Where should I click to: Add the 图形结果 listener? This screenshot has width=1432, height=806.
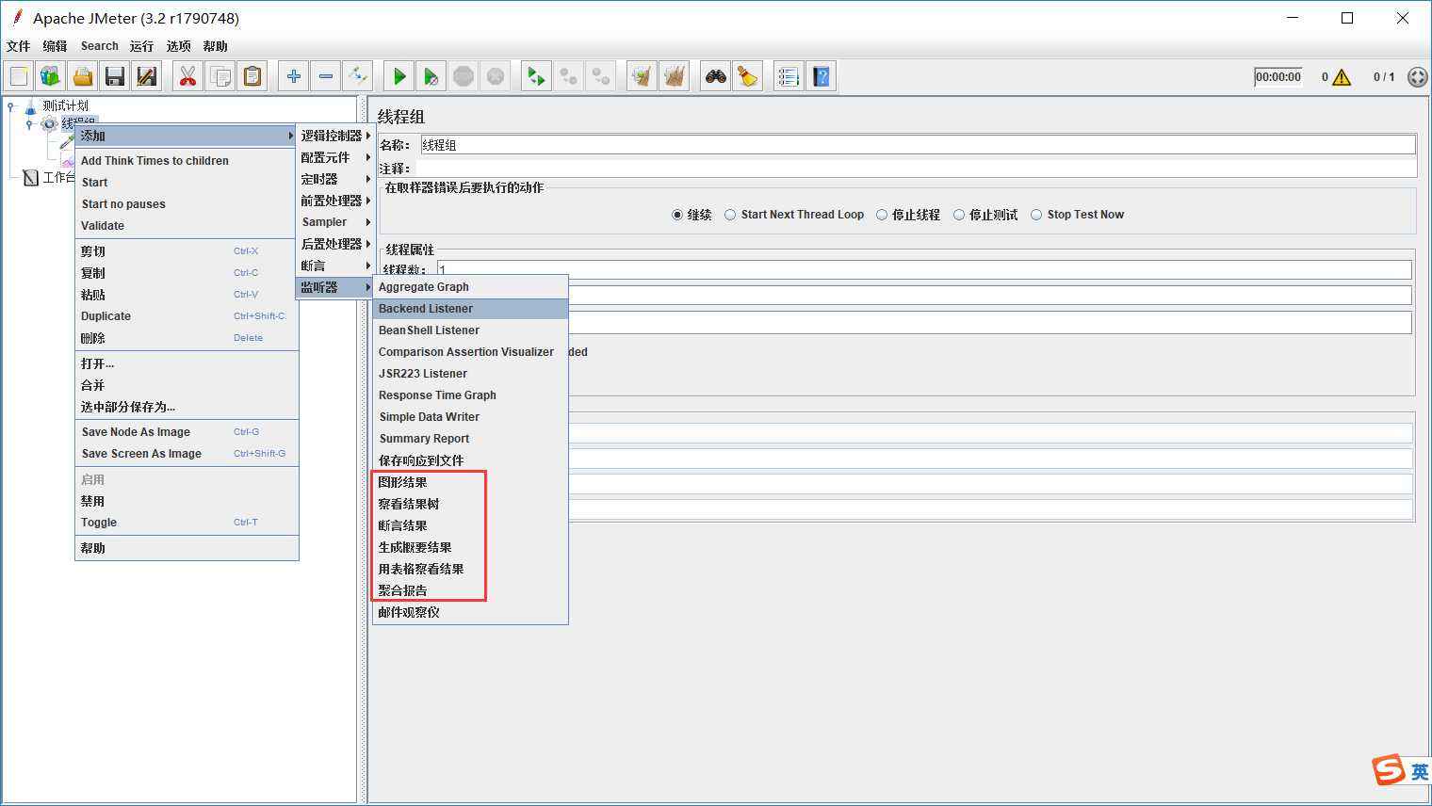[471, 482]
